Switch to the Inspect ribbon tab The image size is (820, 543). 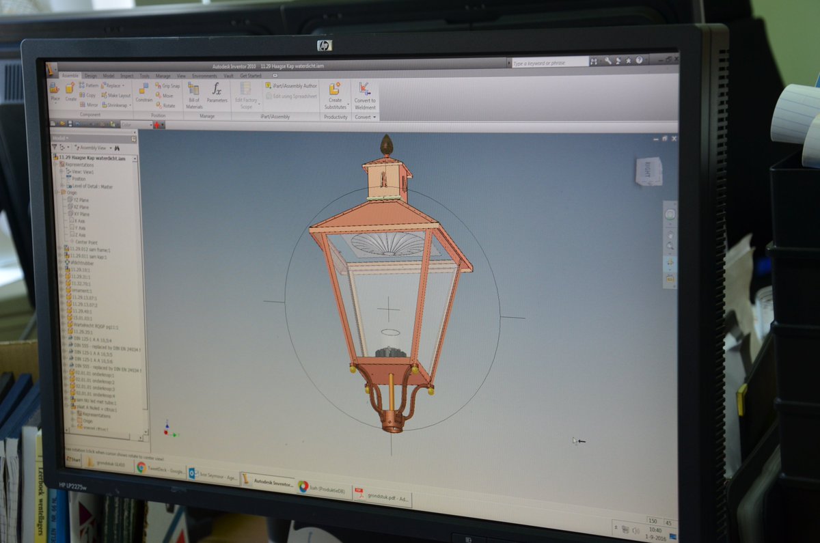(x=127, y=76)
